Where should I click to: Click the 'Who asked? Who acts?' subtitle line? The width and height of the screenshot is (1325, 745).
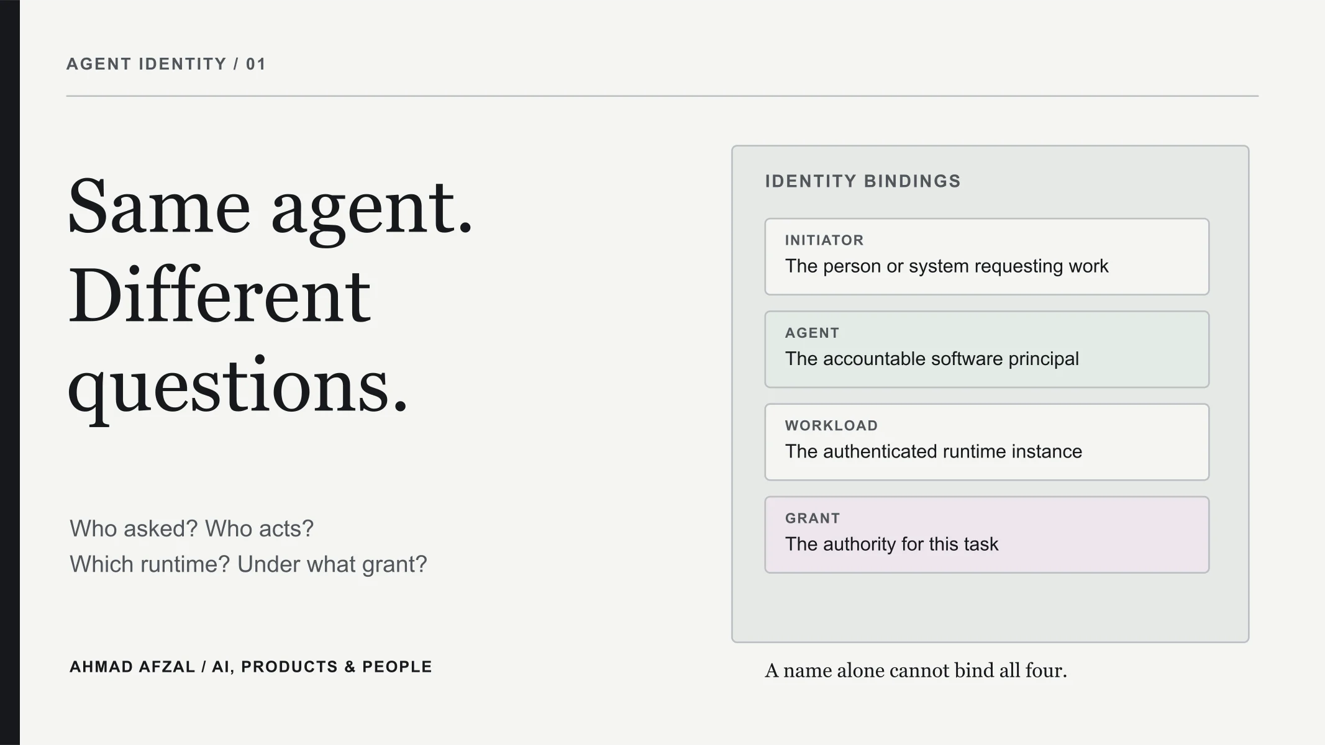coord(191,529)
